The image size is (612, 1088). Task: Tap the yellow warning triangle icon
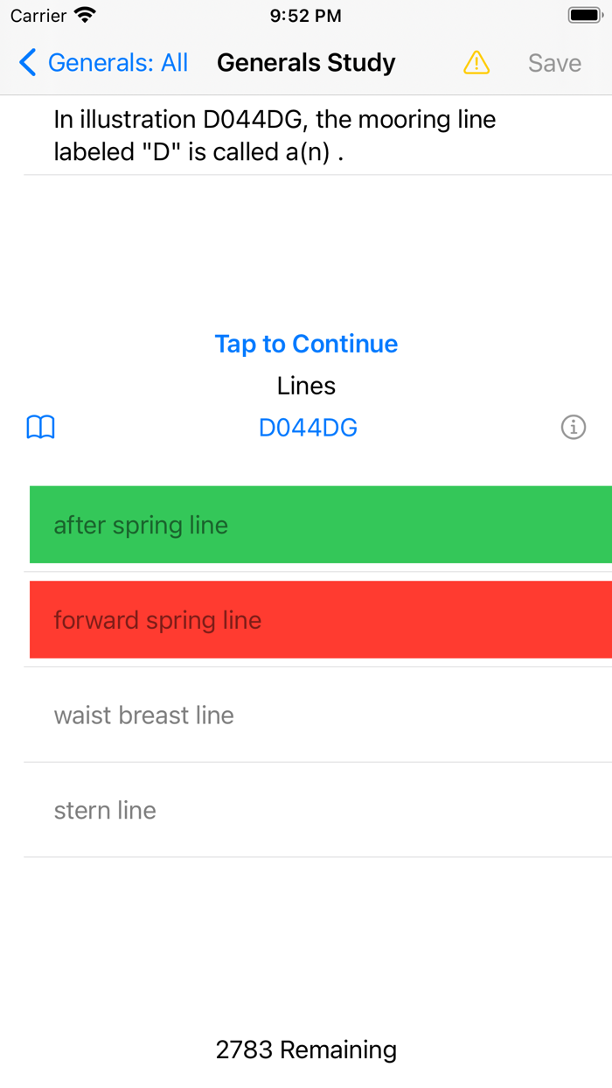coord(476,63)
